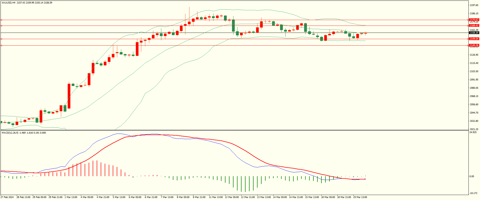This screenshot has width=480, height=200.
Task: Select the 0.00 level on MACD scale
Action: coord(472,176)
